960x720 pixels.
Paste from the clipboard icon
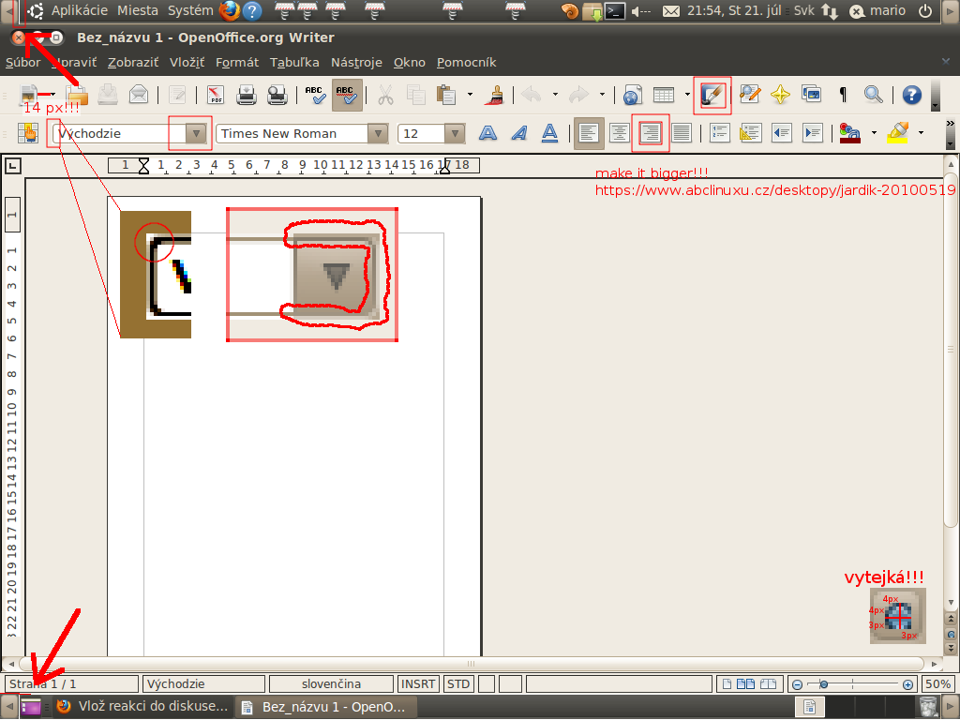point(446,95)
